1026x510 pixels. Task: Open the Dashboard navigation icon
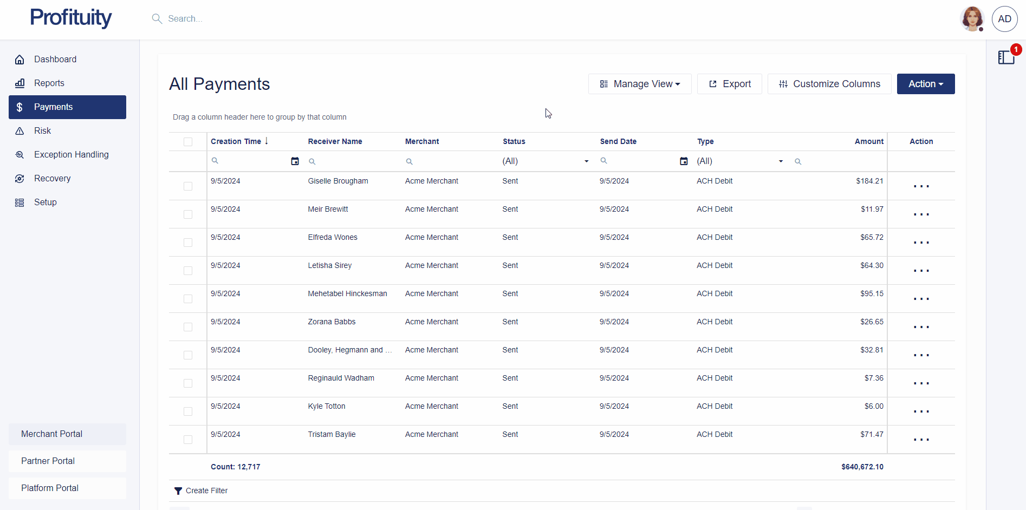point(20,59)
